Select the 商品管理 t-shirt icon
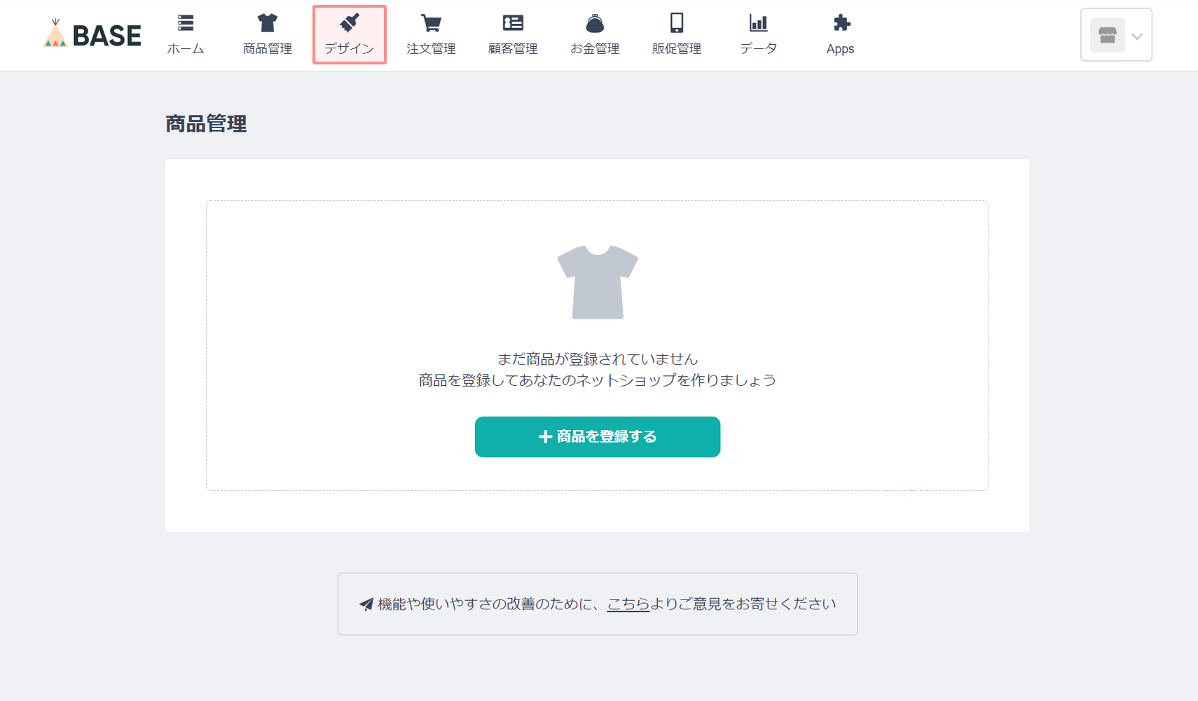The width and height of the screenshot is (1198, 701). [267, 22]
